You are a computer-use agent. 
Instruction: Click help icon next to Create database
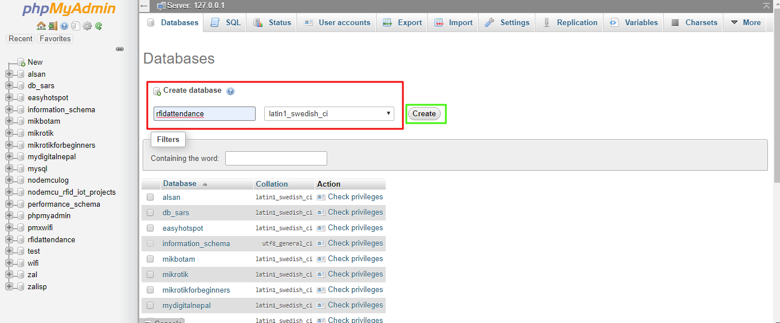coord(230,91)
